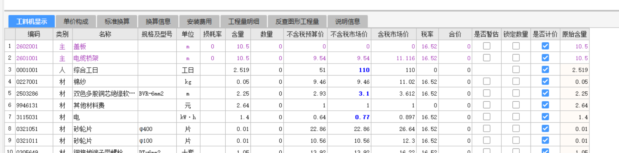Show the 说明信息 tab

point(348,21)
